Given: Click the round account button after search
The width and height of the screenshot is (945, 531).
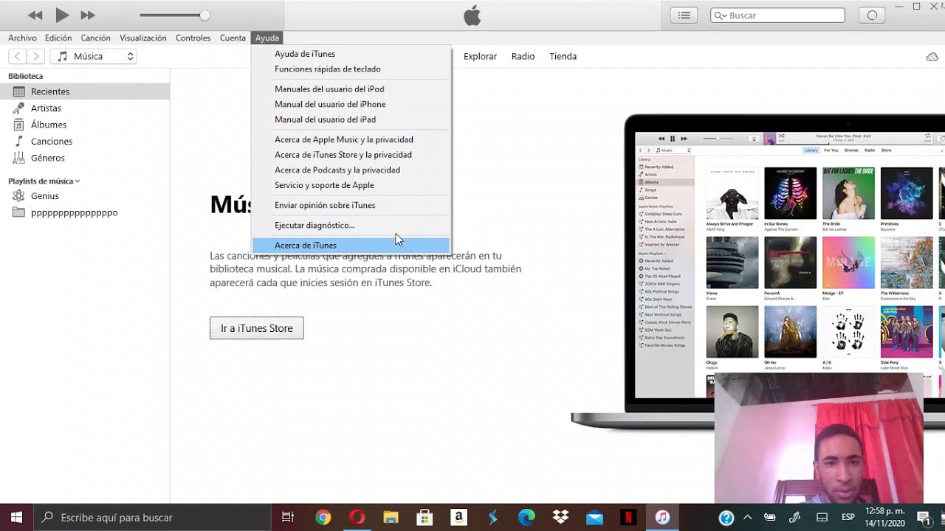Looking at the screenshot, I should 872,15.
